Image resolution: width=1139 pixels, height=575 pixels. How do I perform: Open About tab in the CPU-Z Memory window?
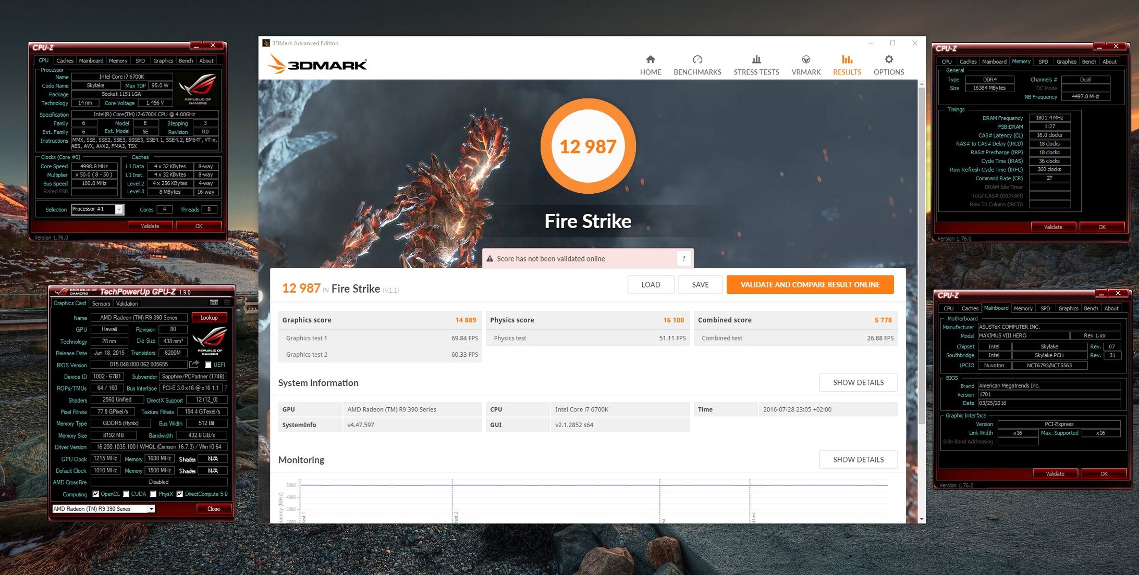pos(1109,62)
